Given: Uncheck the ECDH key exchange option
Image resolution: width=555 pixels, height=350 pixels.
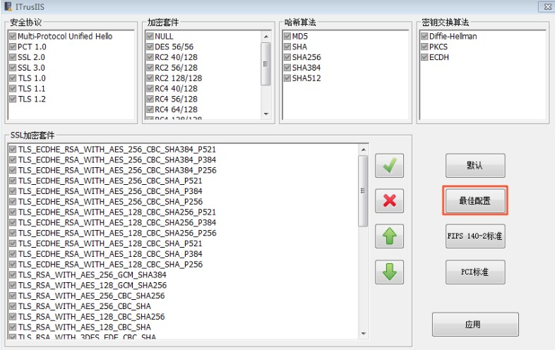Looking at the screenshot, I should click(x=424, y=57).
